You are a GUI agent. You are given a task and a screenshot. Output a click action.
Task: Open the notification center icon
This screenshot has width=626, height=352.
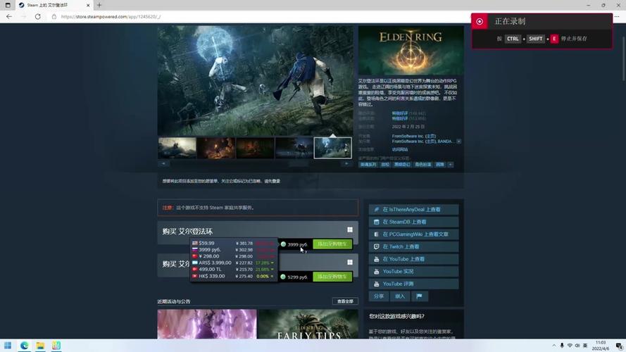tap(618, 346)
